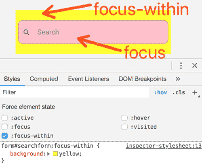Expand the background shorthand property triangle
The image size is (202, 166).
tap(48, 154)
